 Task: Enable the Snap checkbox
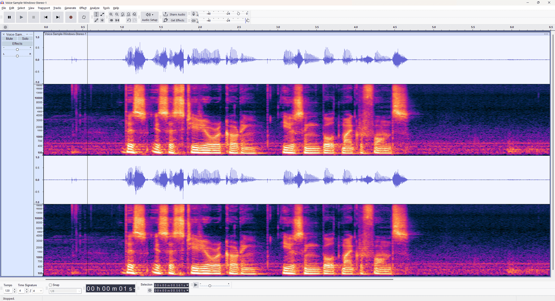[x=51, y=285]
